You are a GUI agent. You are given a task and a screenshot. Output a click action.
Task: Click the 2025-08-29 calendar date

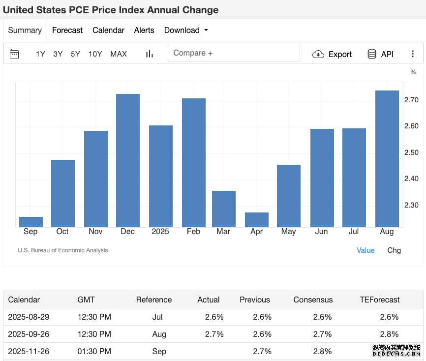click(x=29, y=317)
